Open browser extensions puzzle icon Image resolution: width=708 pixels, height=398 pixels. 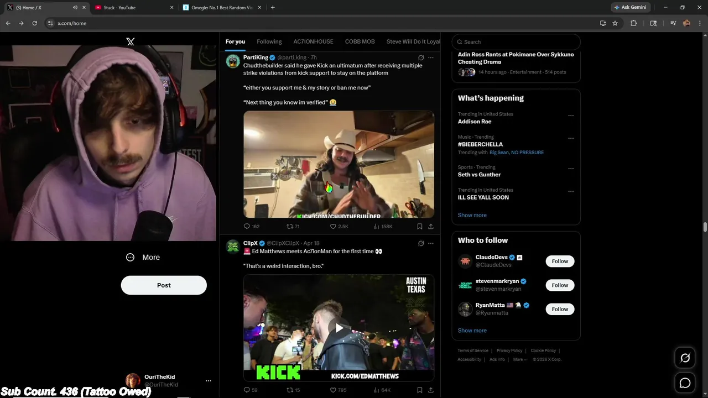pos(634,23)
